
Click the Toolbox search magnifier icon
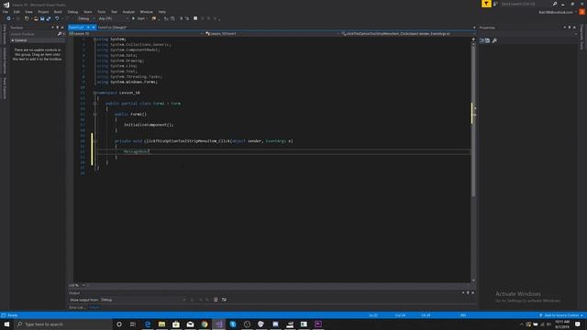[59, 34]
